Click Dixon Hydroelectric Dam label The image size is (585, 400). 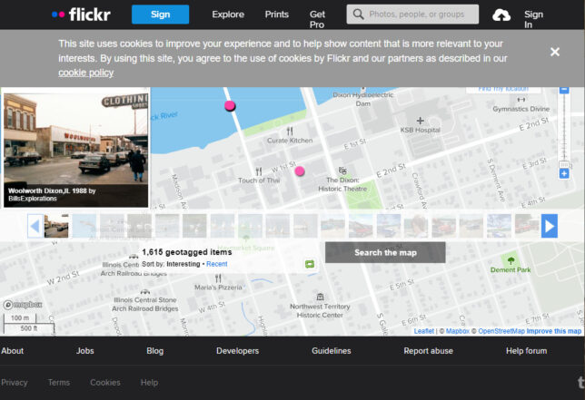(363, 99)
